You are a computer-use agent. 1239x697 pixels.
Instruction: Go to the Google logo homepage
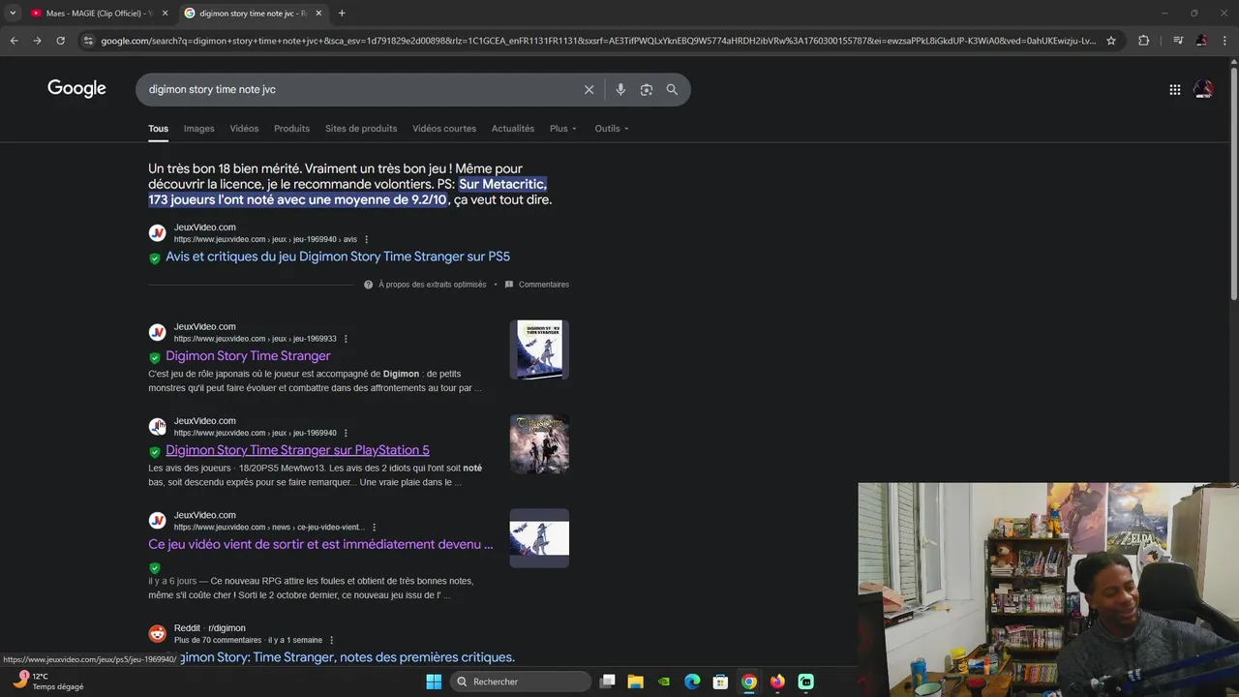[76, 89]
